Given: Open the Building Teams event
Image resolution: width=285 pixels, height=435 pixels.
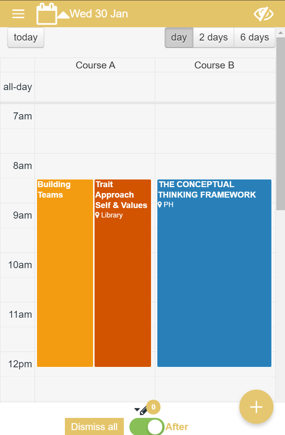Looking at the screenshot, I should coord(65,273).
